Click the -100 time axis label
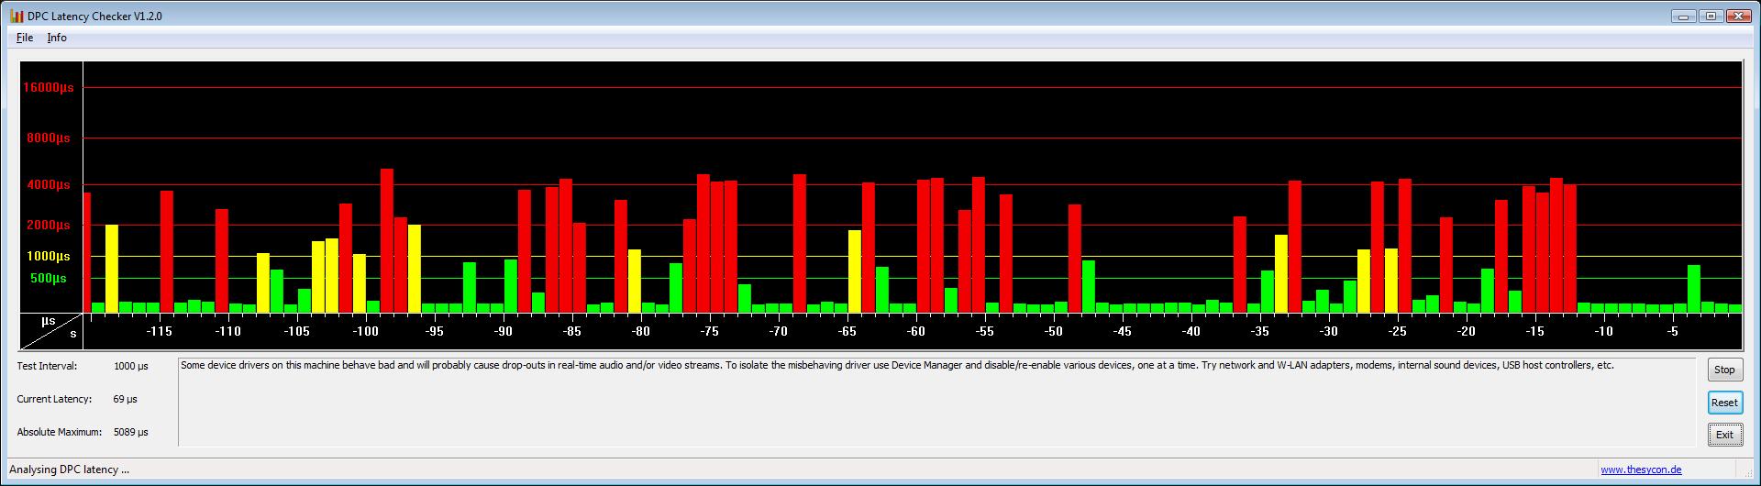 coord(366,331)
